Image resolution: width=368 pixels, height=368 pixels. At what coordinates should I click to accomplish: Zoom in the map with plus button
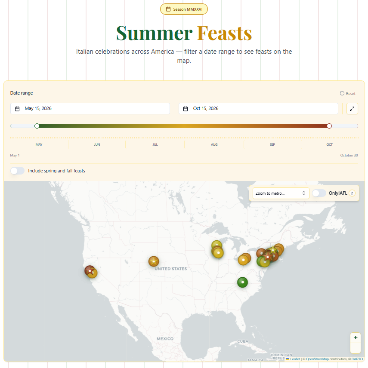point(356,338)
